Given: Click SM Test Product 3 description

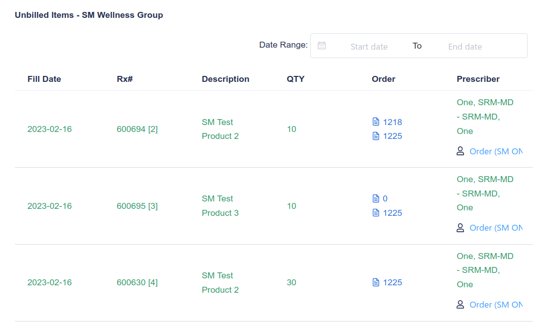Looking at the screenshot, I should pos(220,206).
